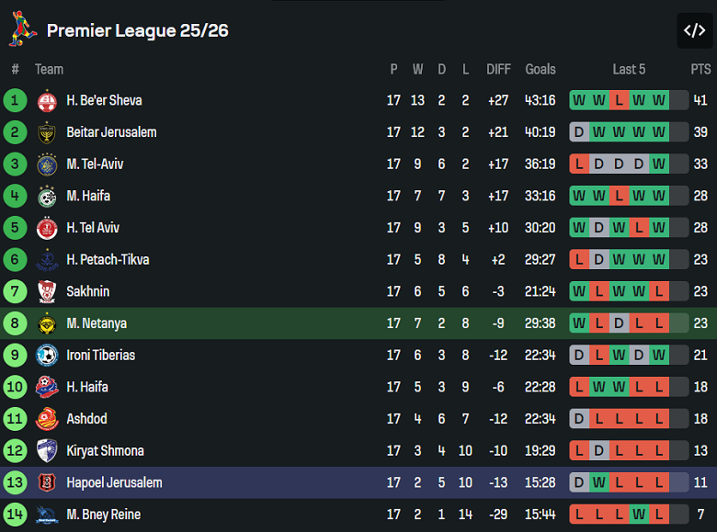The height and width of the screenshot is (532, 717).
Task: Click the DIFF column header
Action: [498, 69]
